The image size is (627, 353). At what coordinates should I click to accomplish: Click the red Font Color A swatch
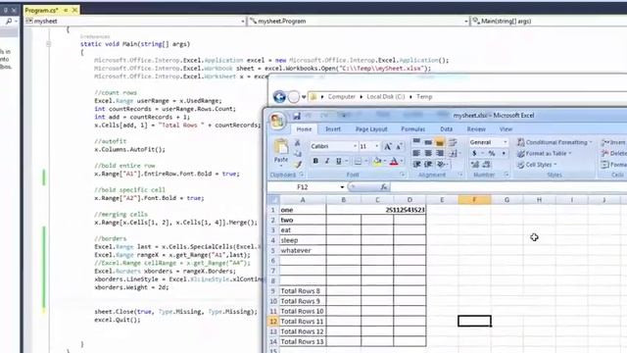point(394,161)
